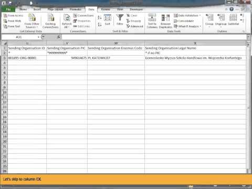Click the From Access import icon
The height and width of the screenshot is (189, 252).
pyautogui.click(x=13, y=16)
